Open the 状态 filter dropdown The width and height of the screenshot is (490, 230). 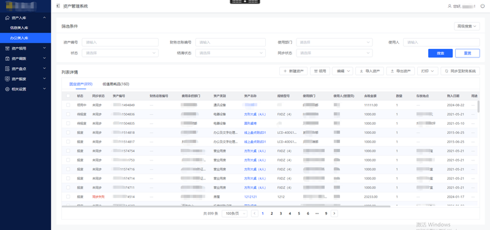(x=120, y=53)
